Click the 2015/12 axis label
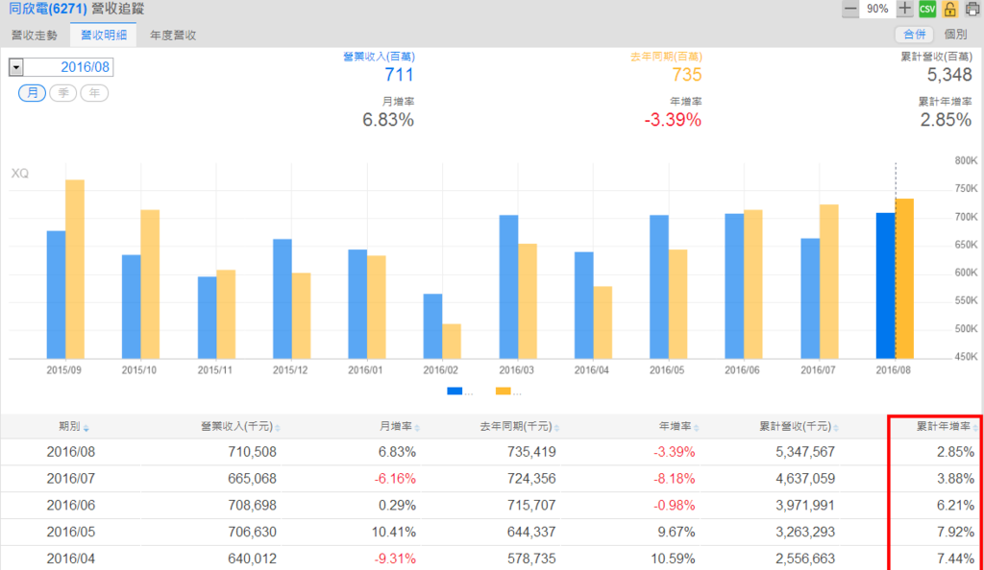The height and width of the screenshot is (570, 984). tap(290, 370)
